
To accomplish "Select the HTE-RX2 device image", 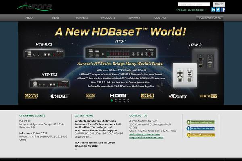I will [x=44, y=53].
